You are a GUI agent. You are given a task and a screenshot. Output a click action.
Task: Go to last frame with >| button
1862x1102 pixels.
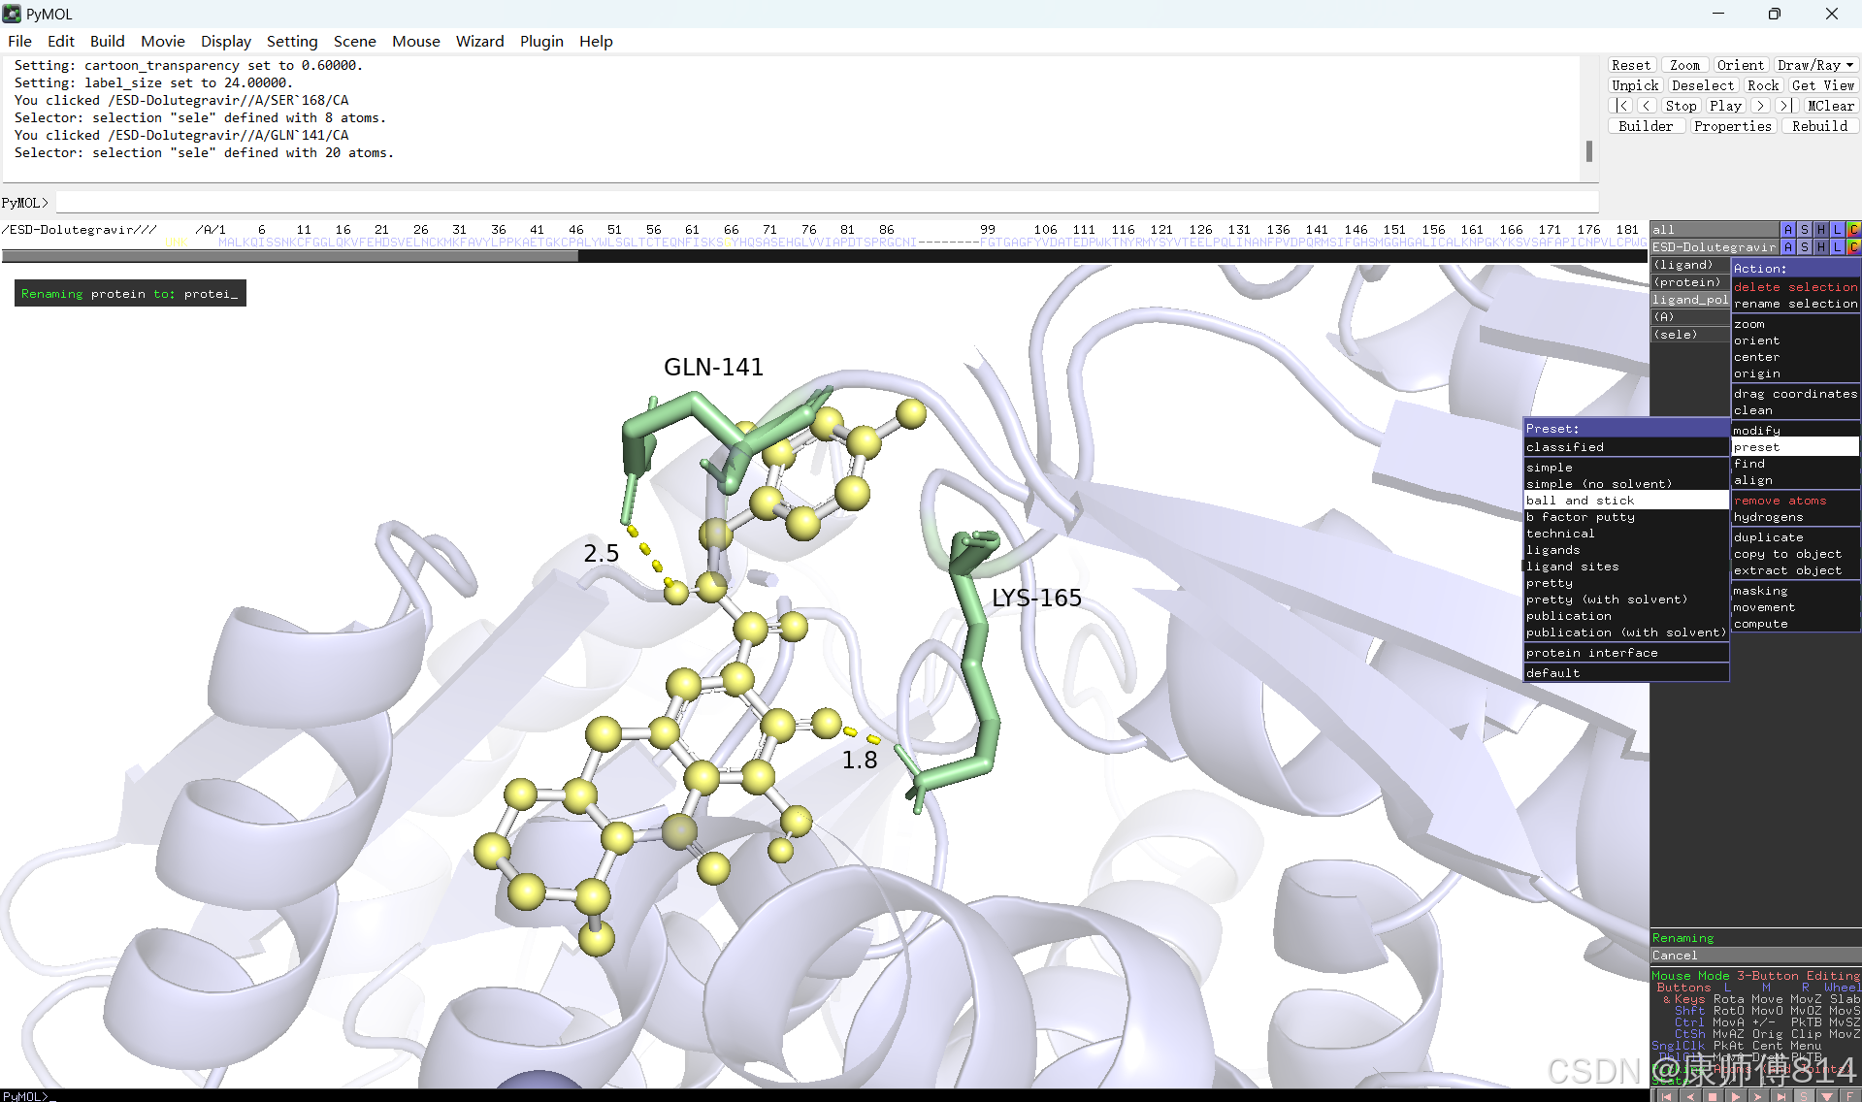pyautogui.click(x=1785, y=106)
